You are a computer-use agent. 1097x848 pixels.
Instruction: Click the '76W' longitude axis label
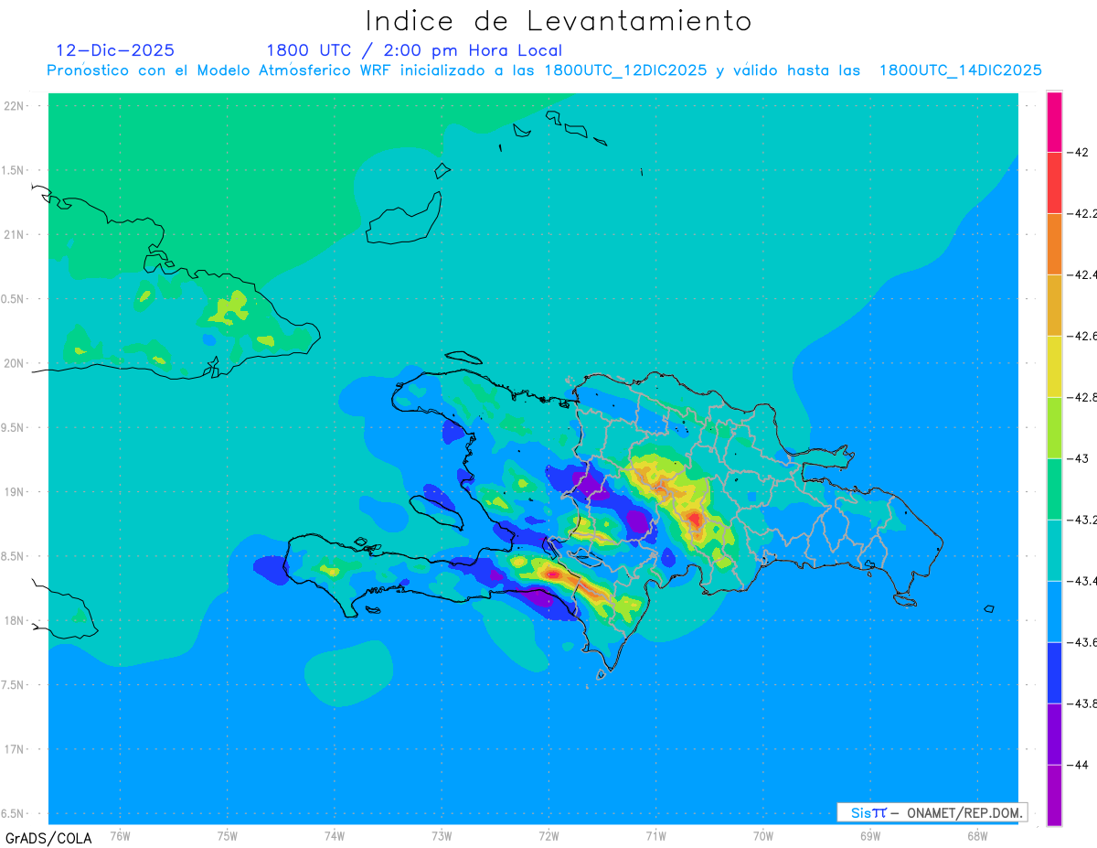point(120,836)
